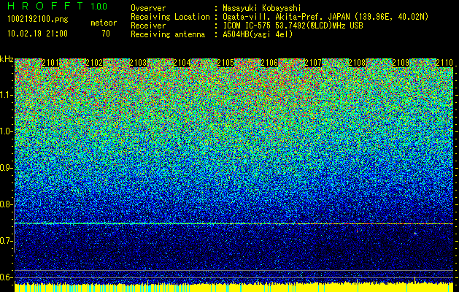459x292 pixels.
Task: Click the 0.9 kHz axis label
Action: pyautogui.click(x=5, y=168)
